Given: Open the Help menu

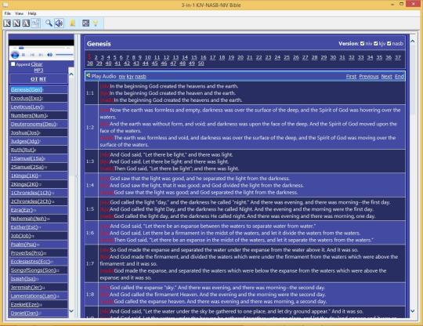Looking at the screenshot, I should [32, 13].
